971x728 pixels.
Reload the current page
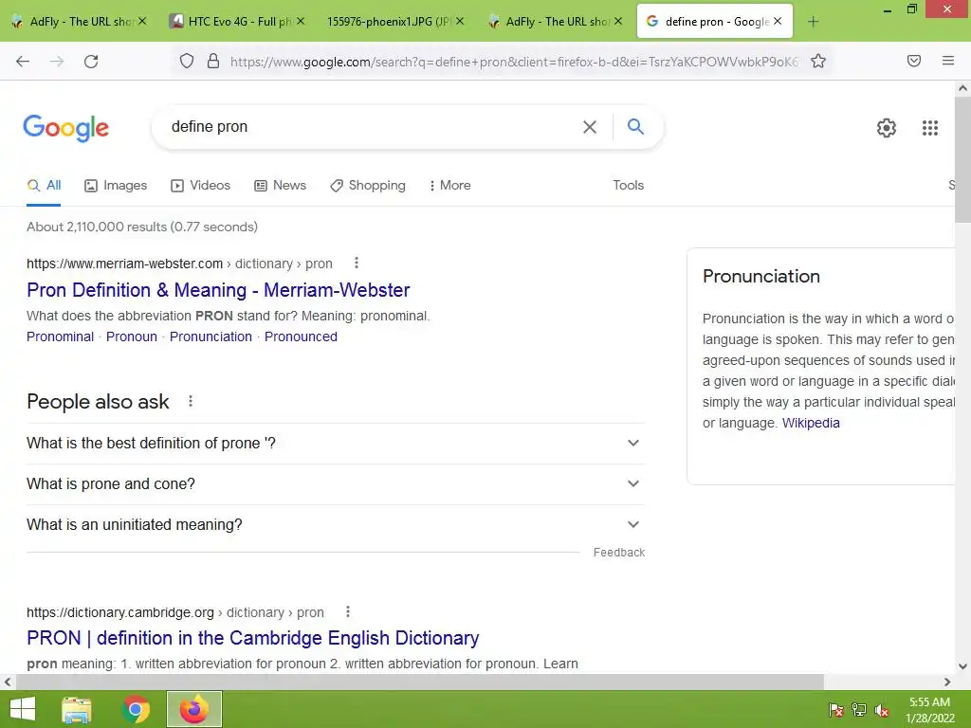pyautogui.click(x=91, y=62)
